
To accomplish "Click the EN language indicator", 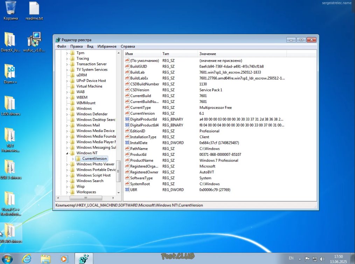I will 291,258.
